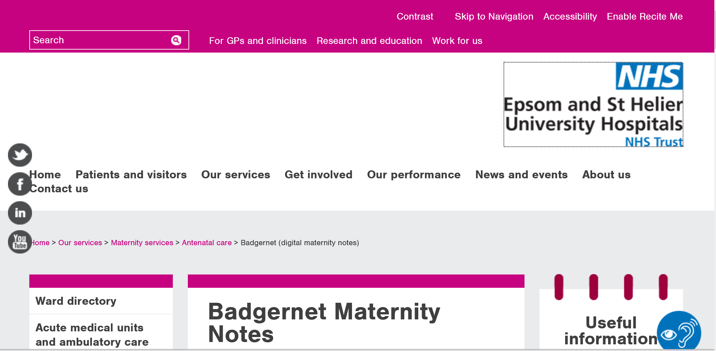
Task: Go to Maternity services breadcrumb link
Action: pyautogui.click(x=142, y=243)
